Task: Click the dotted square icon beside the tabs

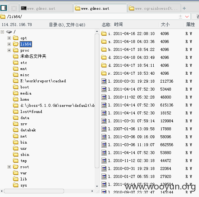Action: (14, 8)
